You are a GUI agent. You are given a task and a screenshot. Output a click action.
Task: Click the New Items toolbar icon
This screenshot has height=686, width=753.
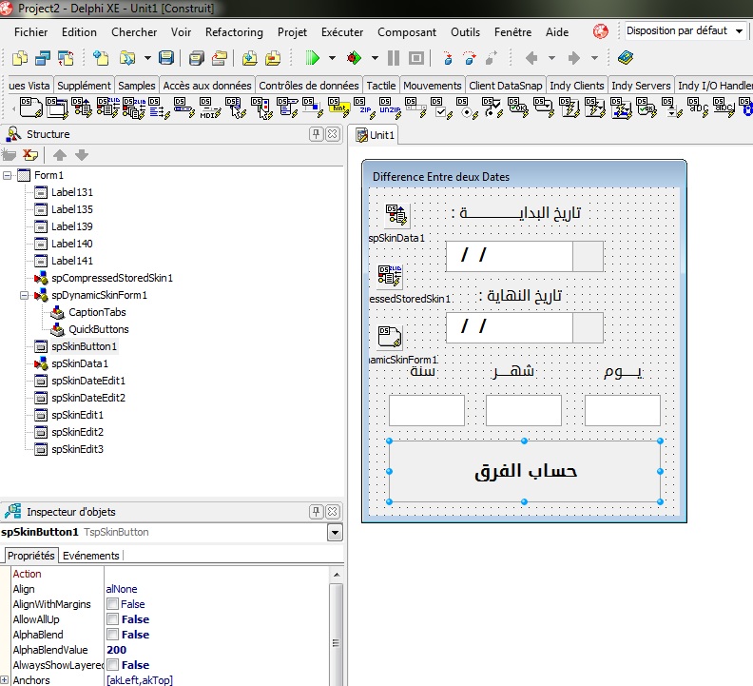click(101, 58)
